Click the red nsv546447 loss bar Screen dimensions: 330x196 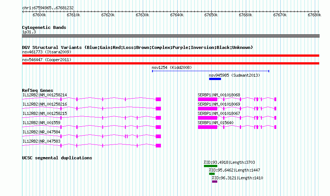(171, 63)
